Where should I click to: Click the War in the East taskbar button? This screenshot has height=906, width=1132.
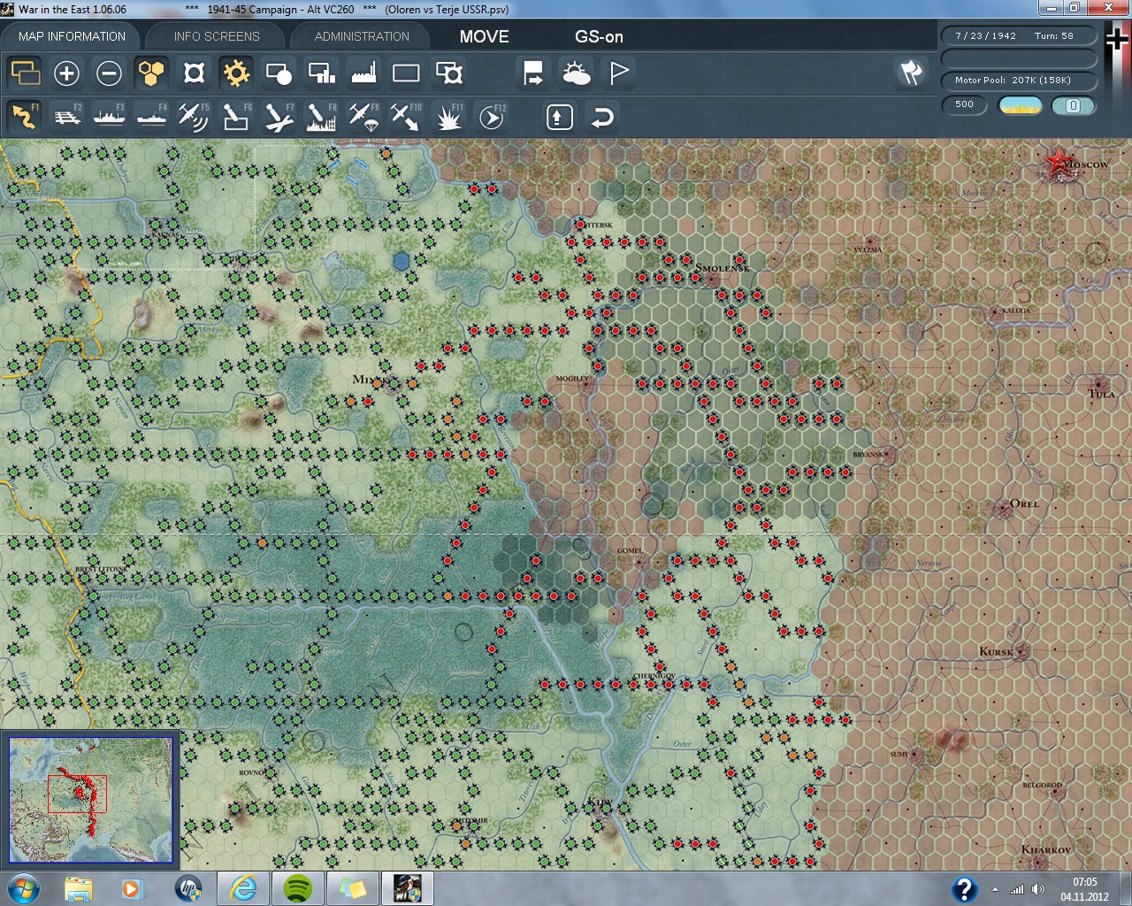[408, 888]
